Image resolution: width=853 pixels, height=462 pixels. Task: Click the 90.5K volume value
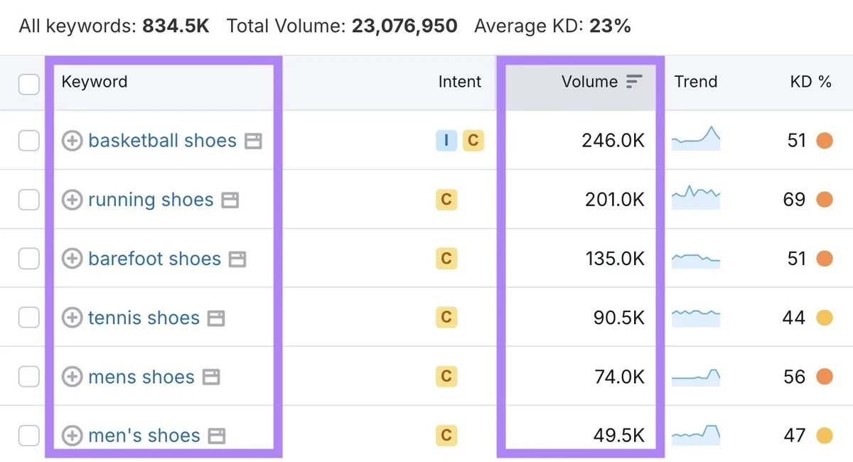pos(619,318)
